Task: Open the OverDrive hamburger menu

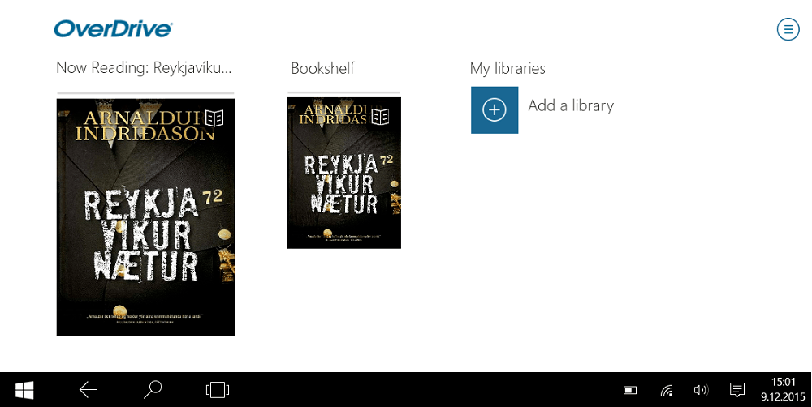Action: click(x=788, y=29)
